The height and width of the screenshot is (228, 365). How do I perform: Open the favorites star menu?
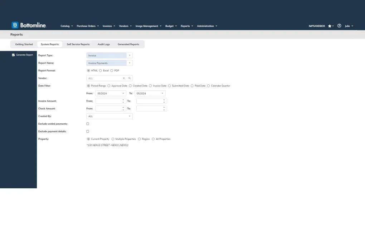pos(330,26)
